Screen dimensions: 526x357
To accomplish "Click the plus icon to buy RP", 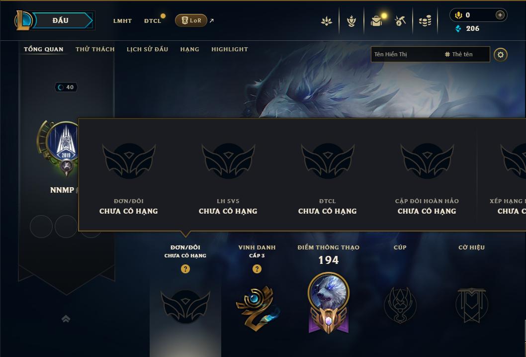I will (500, 15).
